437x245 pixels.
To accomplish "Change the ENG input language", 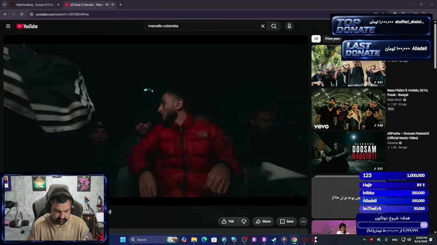I will point(395,240).
